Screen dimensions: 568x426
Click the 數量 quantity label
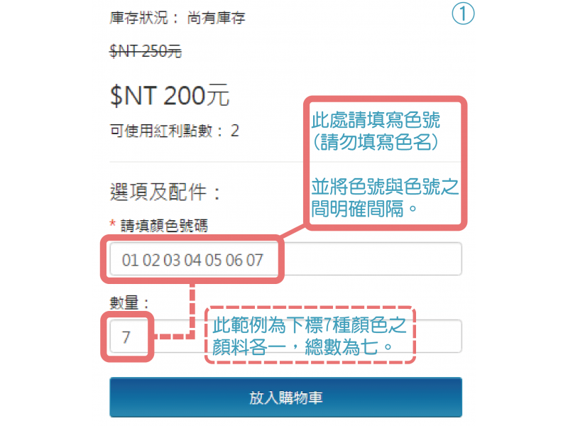point(129,303)
